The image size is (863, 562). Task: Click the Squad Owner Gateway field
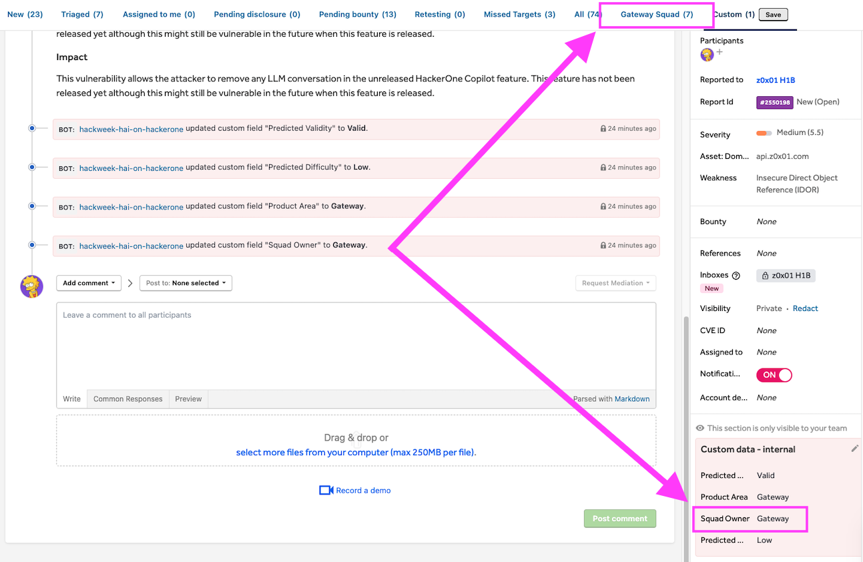point(750,519)
